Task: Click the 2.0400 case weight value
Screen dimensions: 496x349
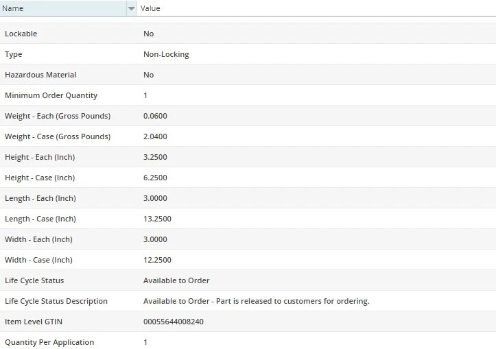Action: pyautogui.click(x=155, y=136)
